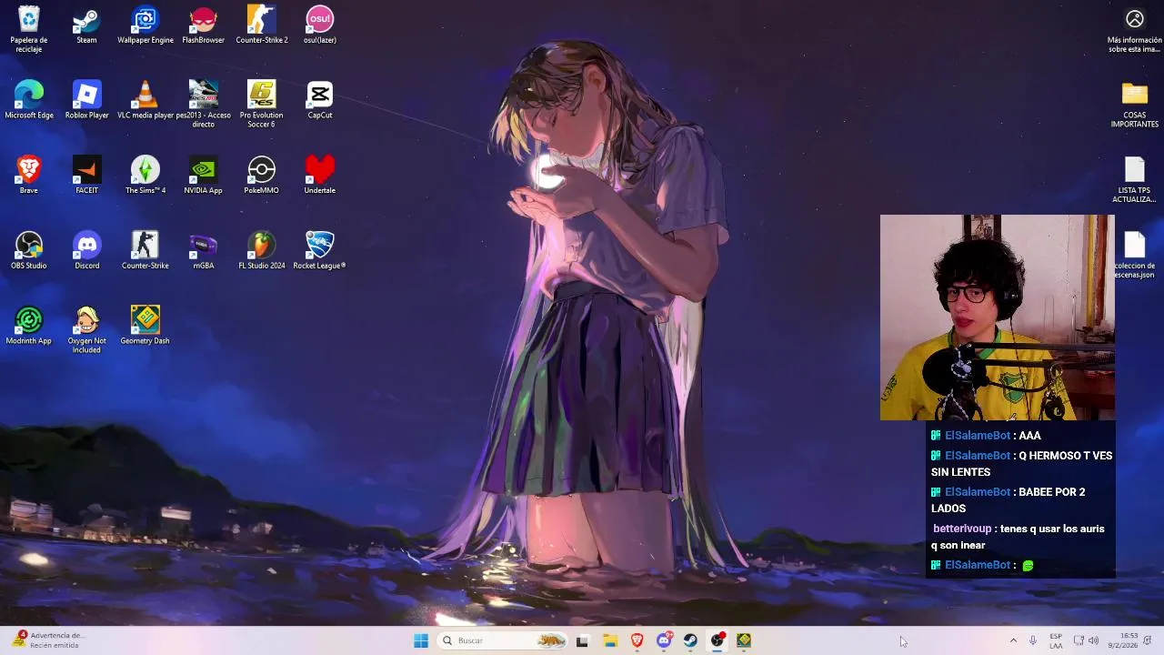The width and height of the screenshot is (1164, 655).
Task: Open Geometry Dash from the taskbar
Action: [x=744, y=640]
